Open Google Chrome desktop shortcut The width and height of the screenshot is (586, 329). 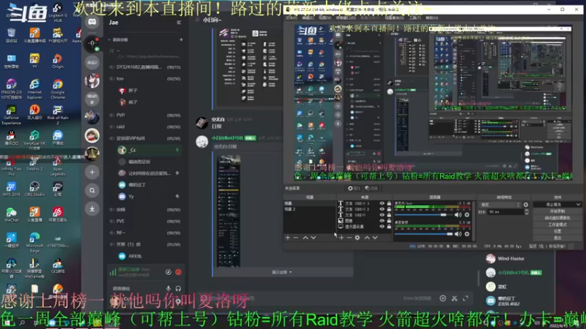pyautogui.click(x=58, y=89)
